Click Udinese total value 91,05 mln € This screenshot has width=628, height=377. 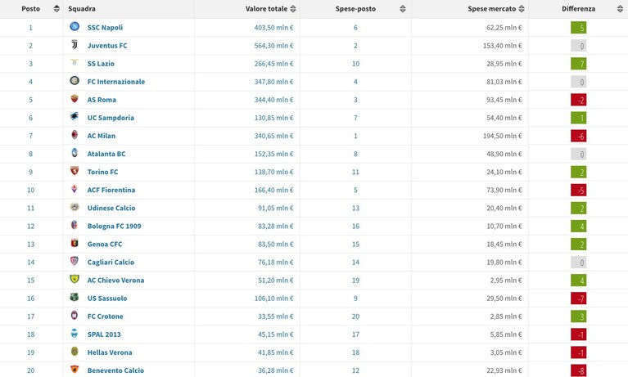pyautogui.click(x=276, y=208)
